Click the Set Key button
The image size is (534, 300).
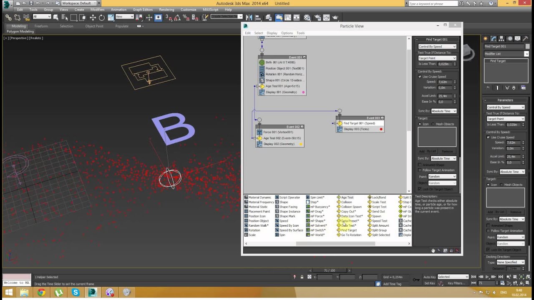click(x=430, y=283)
